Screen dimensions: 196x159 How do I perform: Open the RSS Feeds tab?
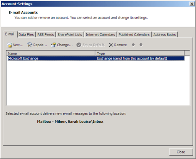point(45,35)
